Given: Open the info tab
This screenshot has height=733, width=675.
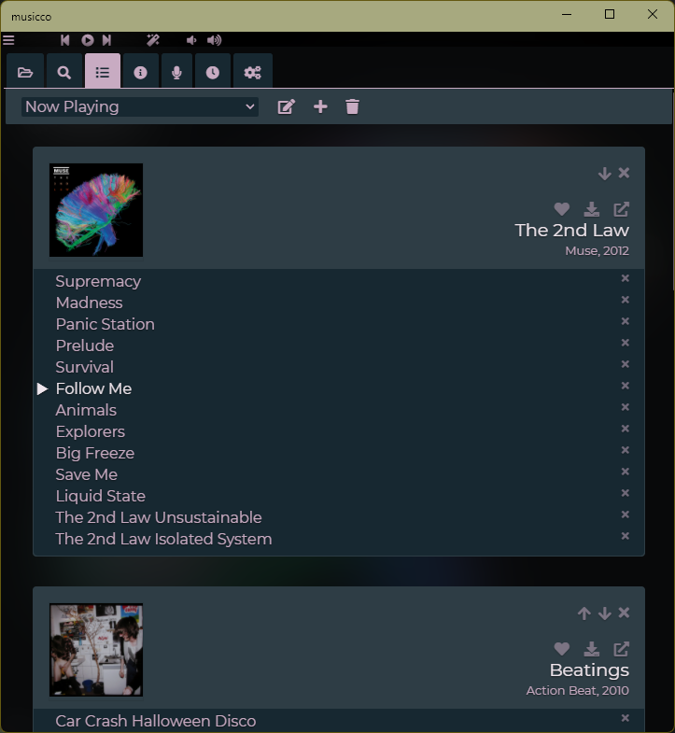Looking at the screenshot, I should (140, 72).
